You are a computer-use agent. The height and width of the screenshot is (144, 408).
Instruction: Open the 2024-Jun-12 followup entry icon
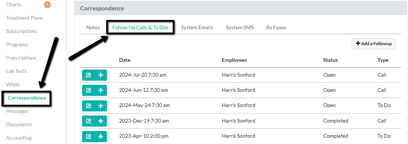[88, 90]
